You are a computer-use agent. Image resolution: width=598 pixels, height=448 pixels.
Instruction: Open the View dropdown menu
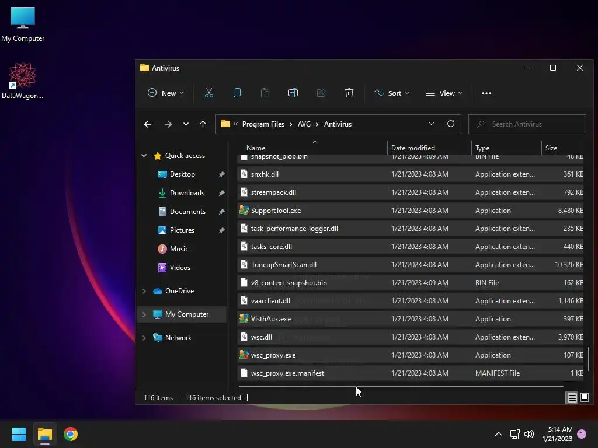(444, 93)
